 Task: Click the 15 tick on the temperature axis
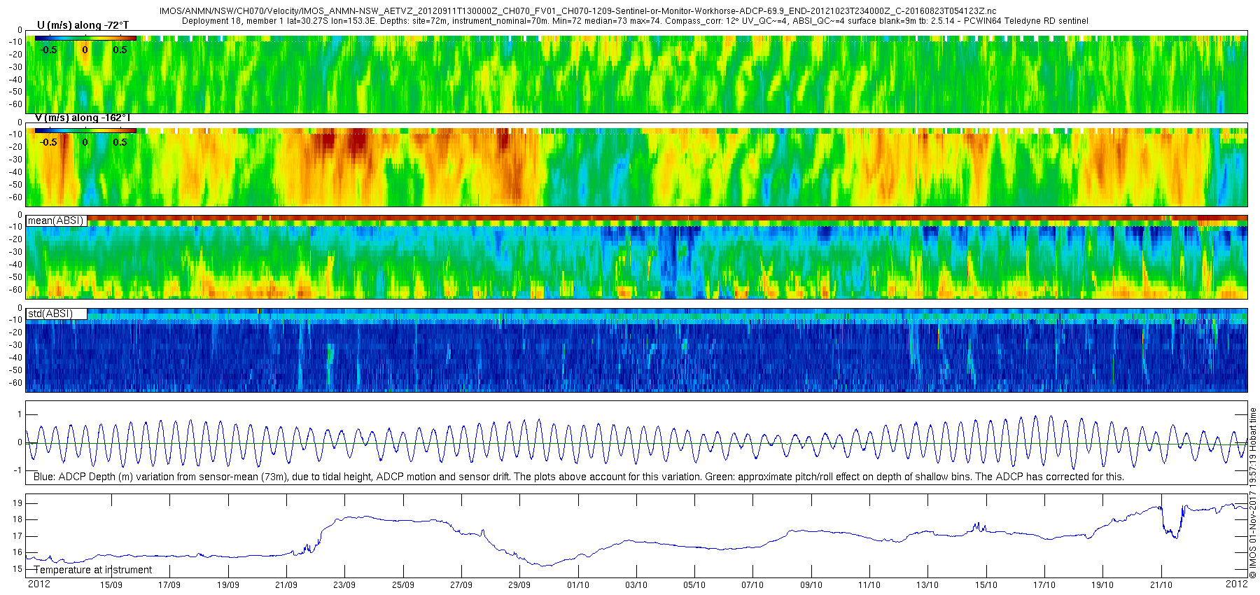click(17, 569)
